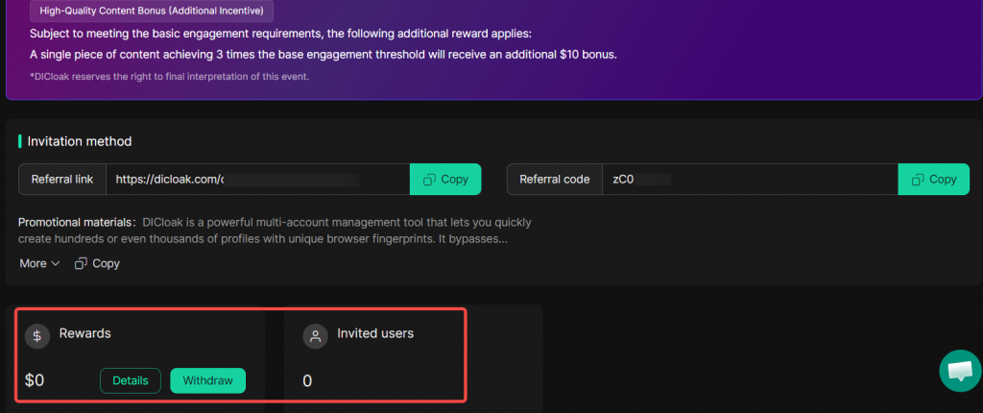
Task: Click the basic engagement requirements sentence
Action: 281,34
